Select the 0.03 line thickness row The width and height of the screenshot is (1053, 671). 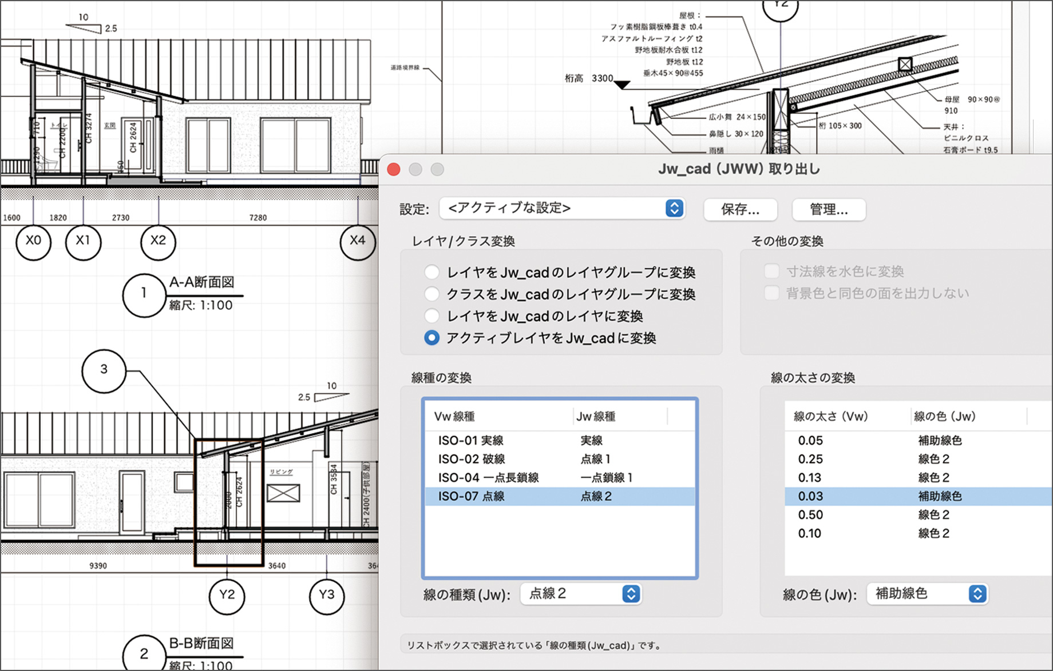pos(919,496)
